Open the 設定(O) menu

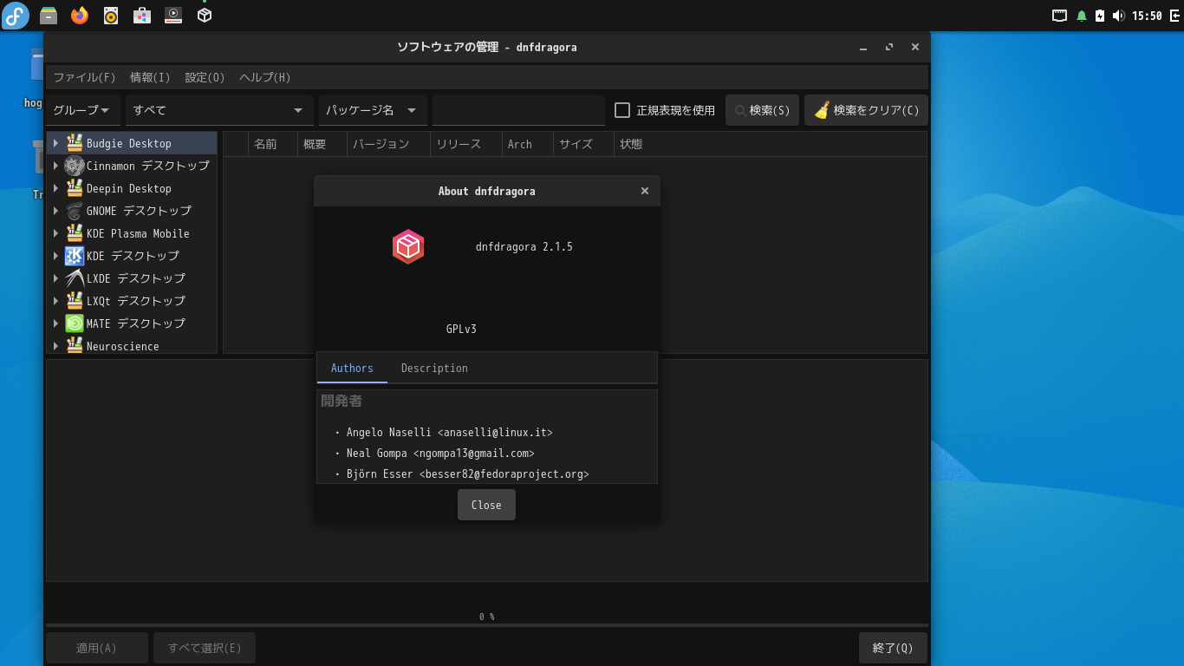point(205,77)
